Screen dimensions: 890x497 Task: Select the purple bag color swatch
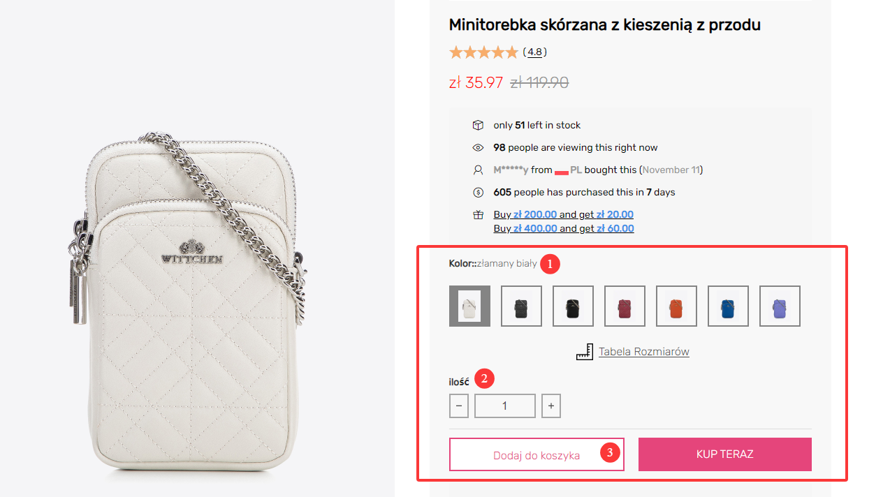coord(780,306)
